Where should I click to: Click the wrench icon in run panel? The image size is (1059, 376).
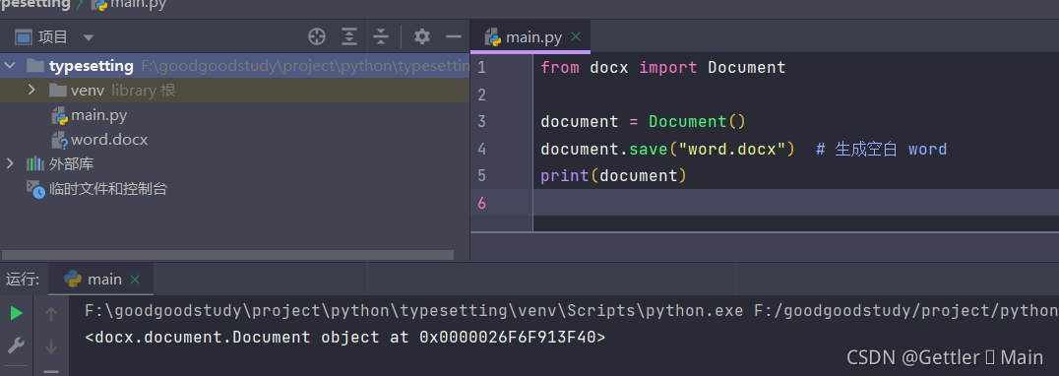point(16,346)
